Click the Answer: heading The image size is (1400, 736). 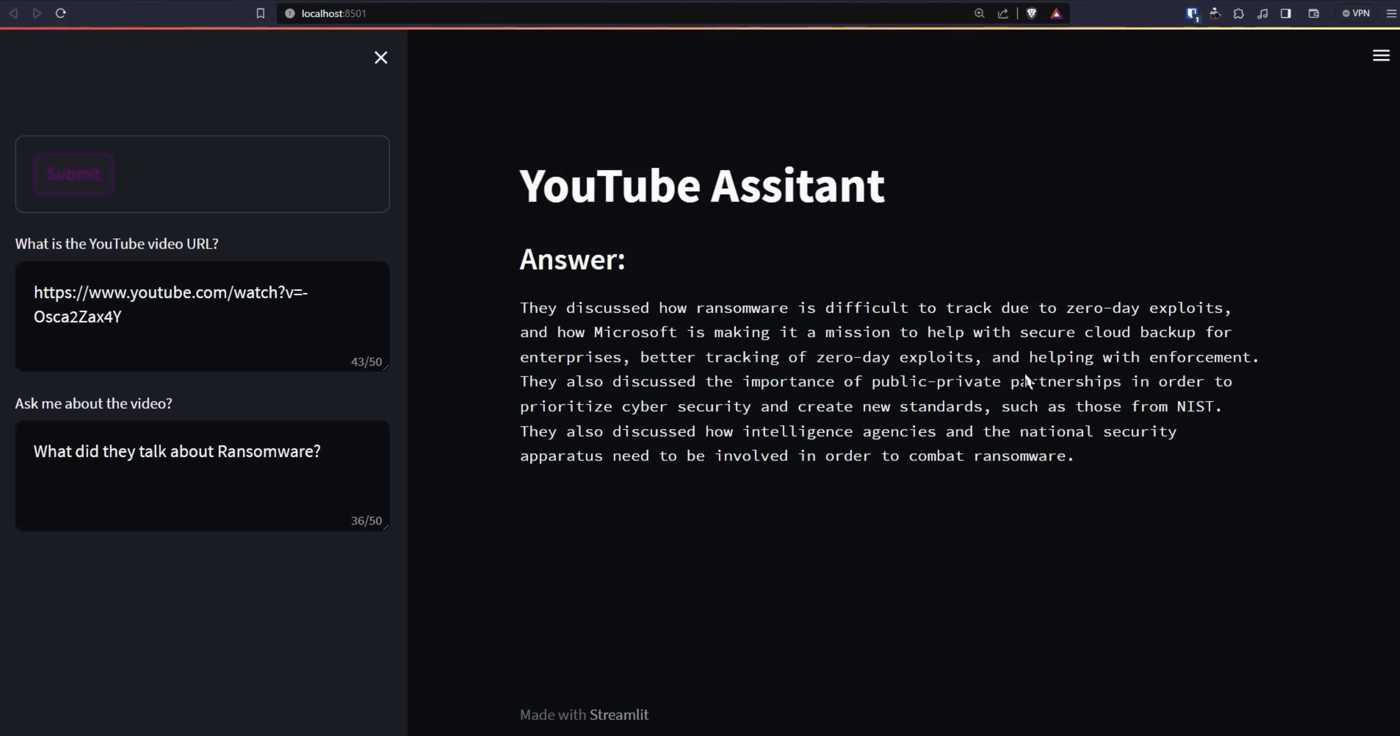572,259
